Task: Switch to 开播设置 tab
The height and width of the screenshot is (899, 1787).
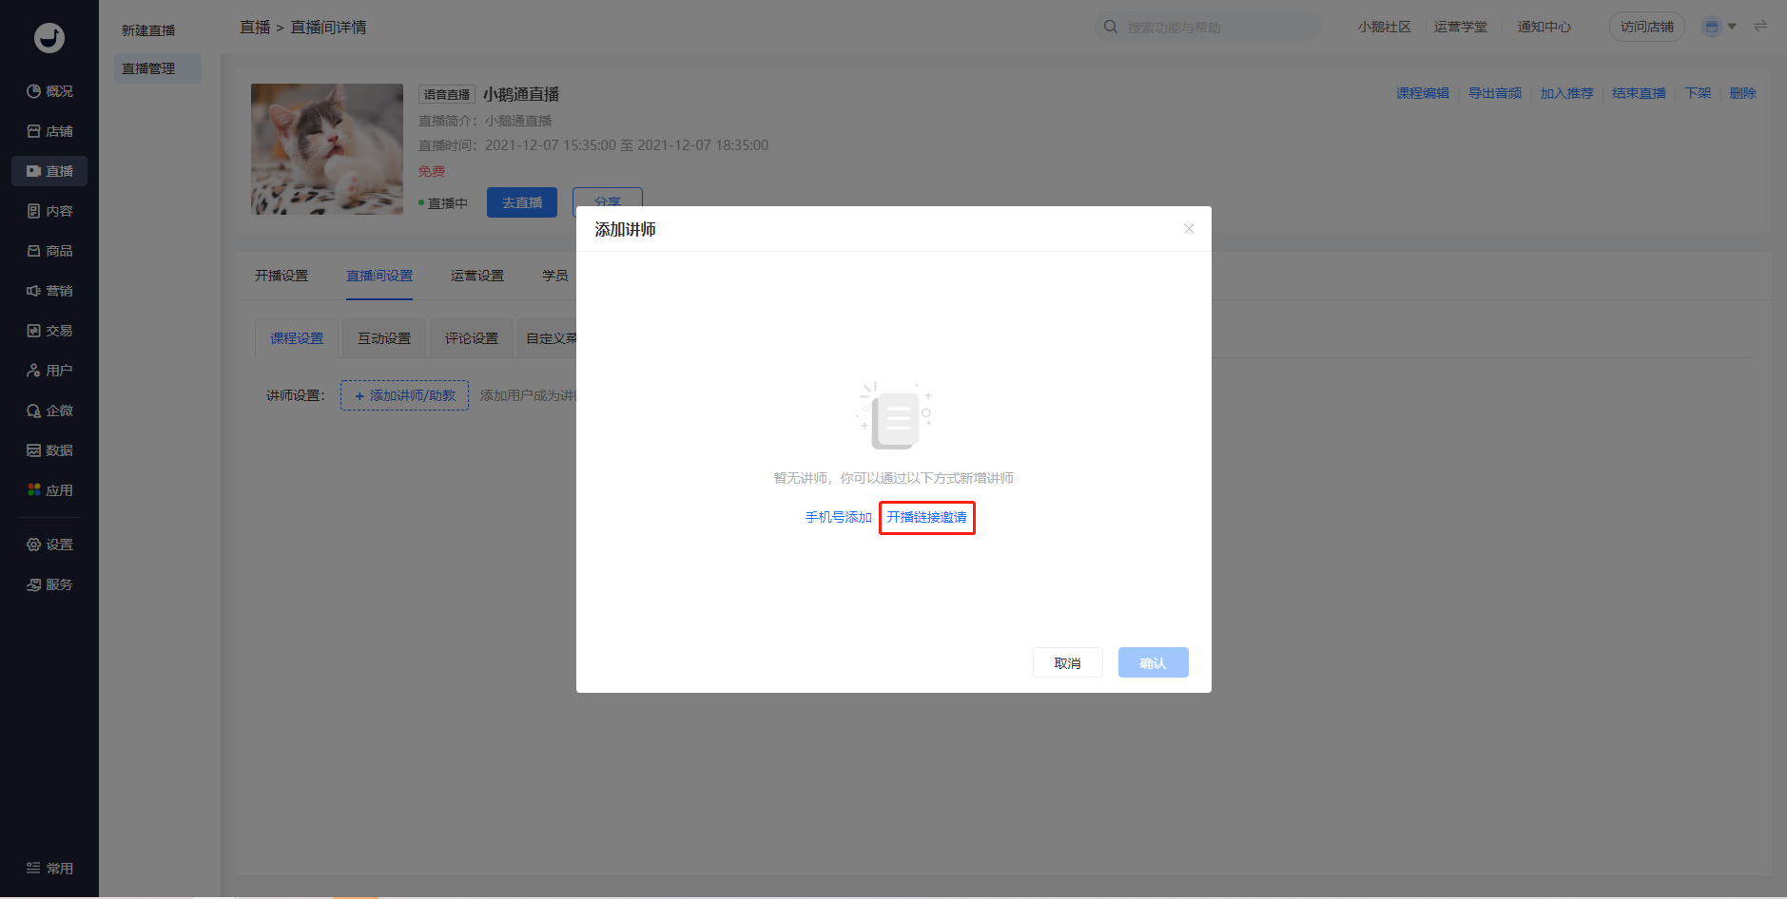Action: point(282,276)
